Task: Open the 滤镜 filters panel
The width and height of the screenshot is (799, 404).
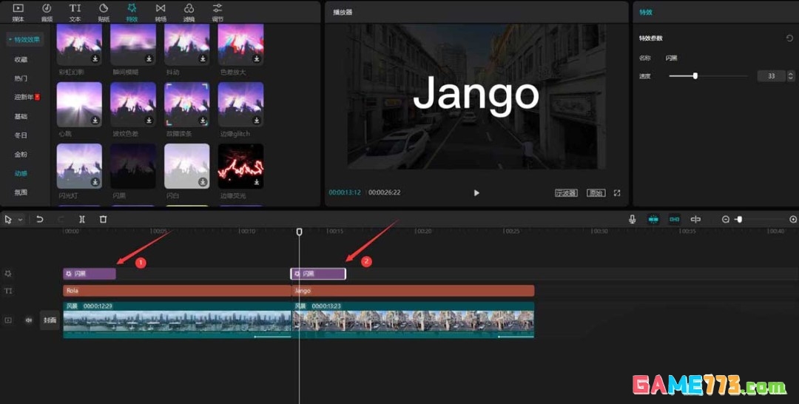Action: coord(189,12)
